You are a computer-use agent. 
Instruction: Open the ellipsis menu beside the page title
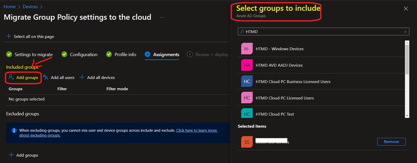point(161,17)
